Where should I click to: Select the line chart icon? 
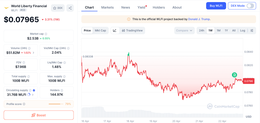(x=115, y=30)
